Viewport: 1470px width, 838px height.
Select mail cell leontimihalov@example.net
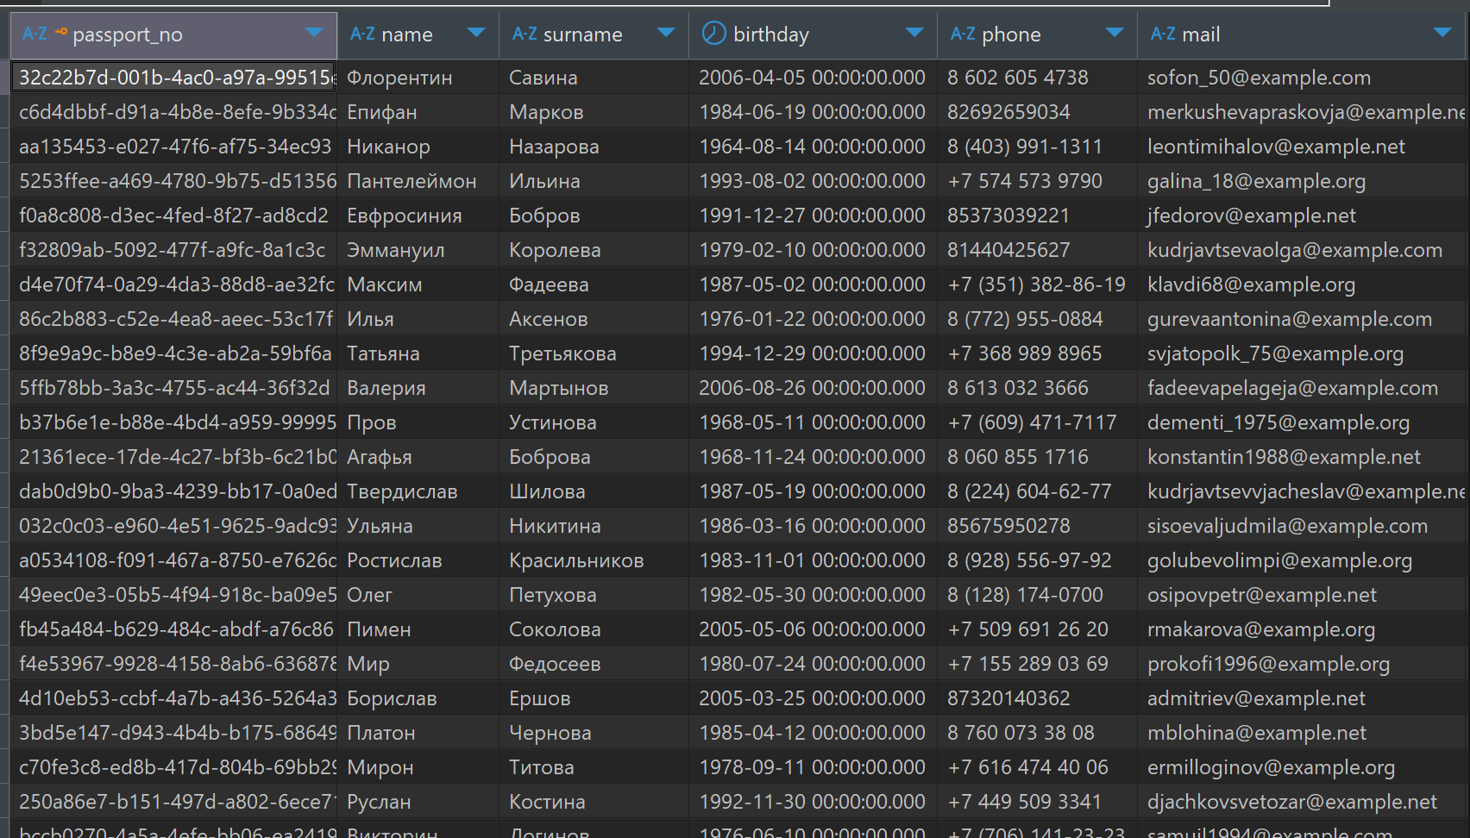pyautogui.click(x=1304, y=147)
